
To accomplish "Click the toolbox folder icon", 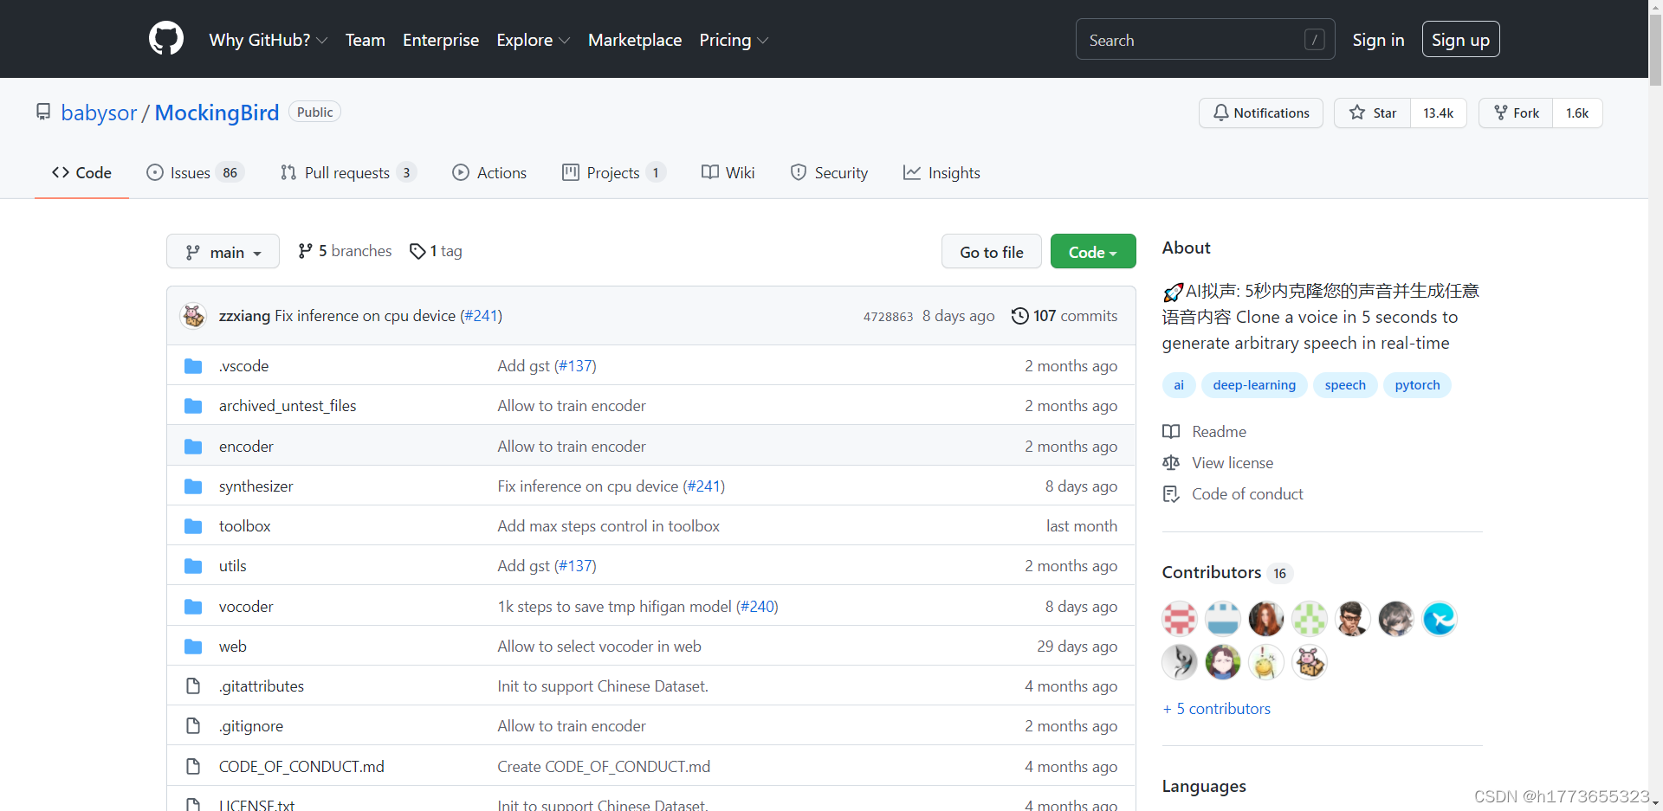I will tap(193, 526).
